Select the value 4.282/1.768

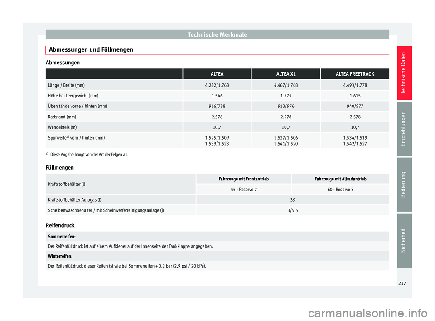pos(217,85)
